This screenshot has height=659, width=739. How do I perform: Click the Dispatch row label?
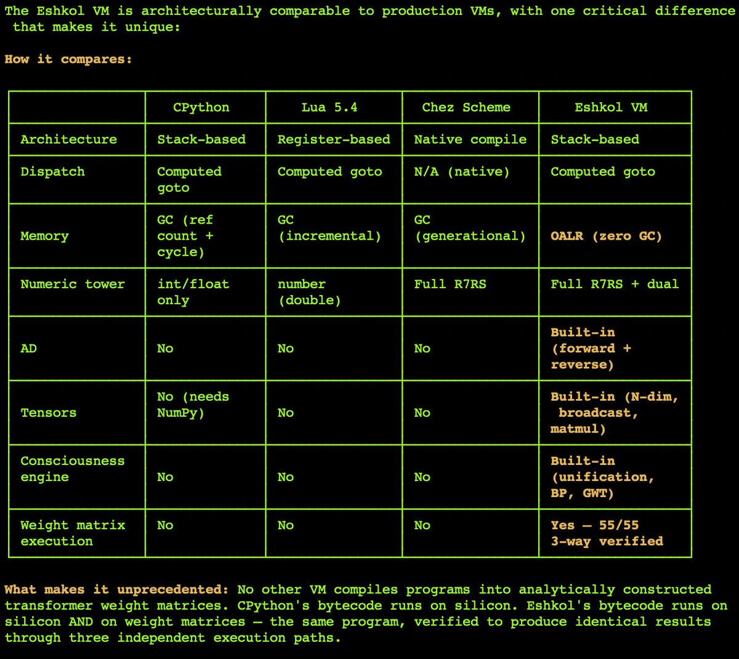[x=52, y=172]
